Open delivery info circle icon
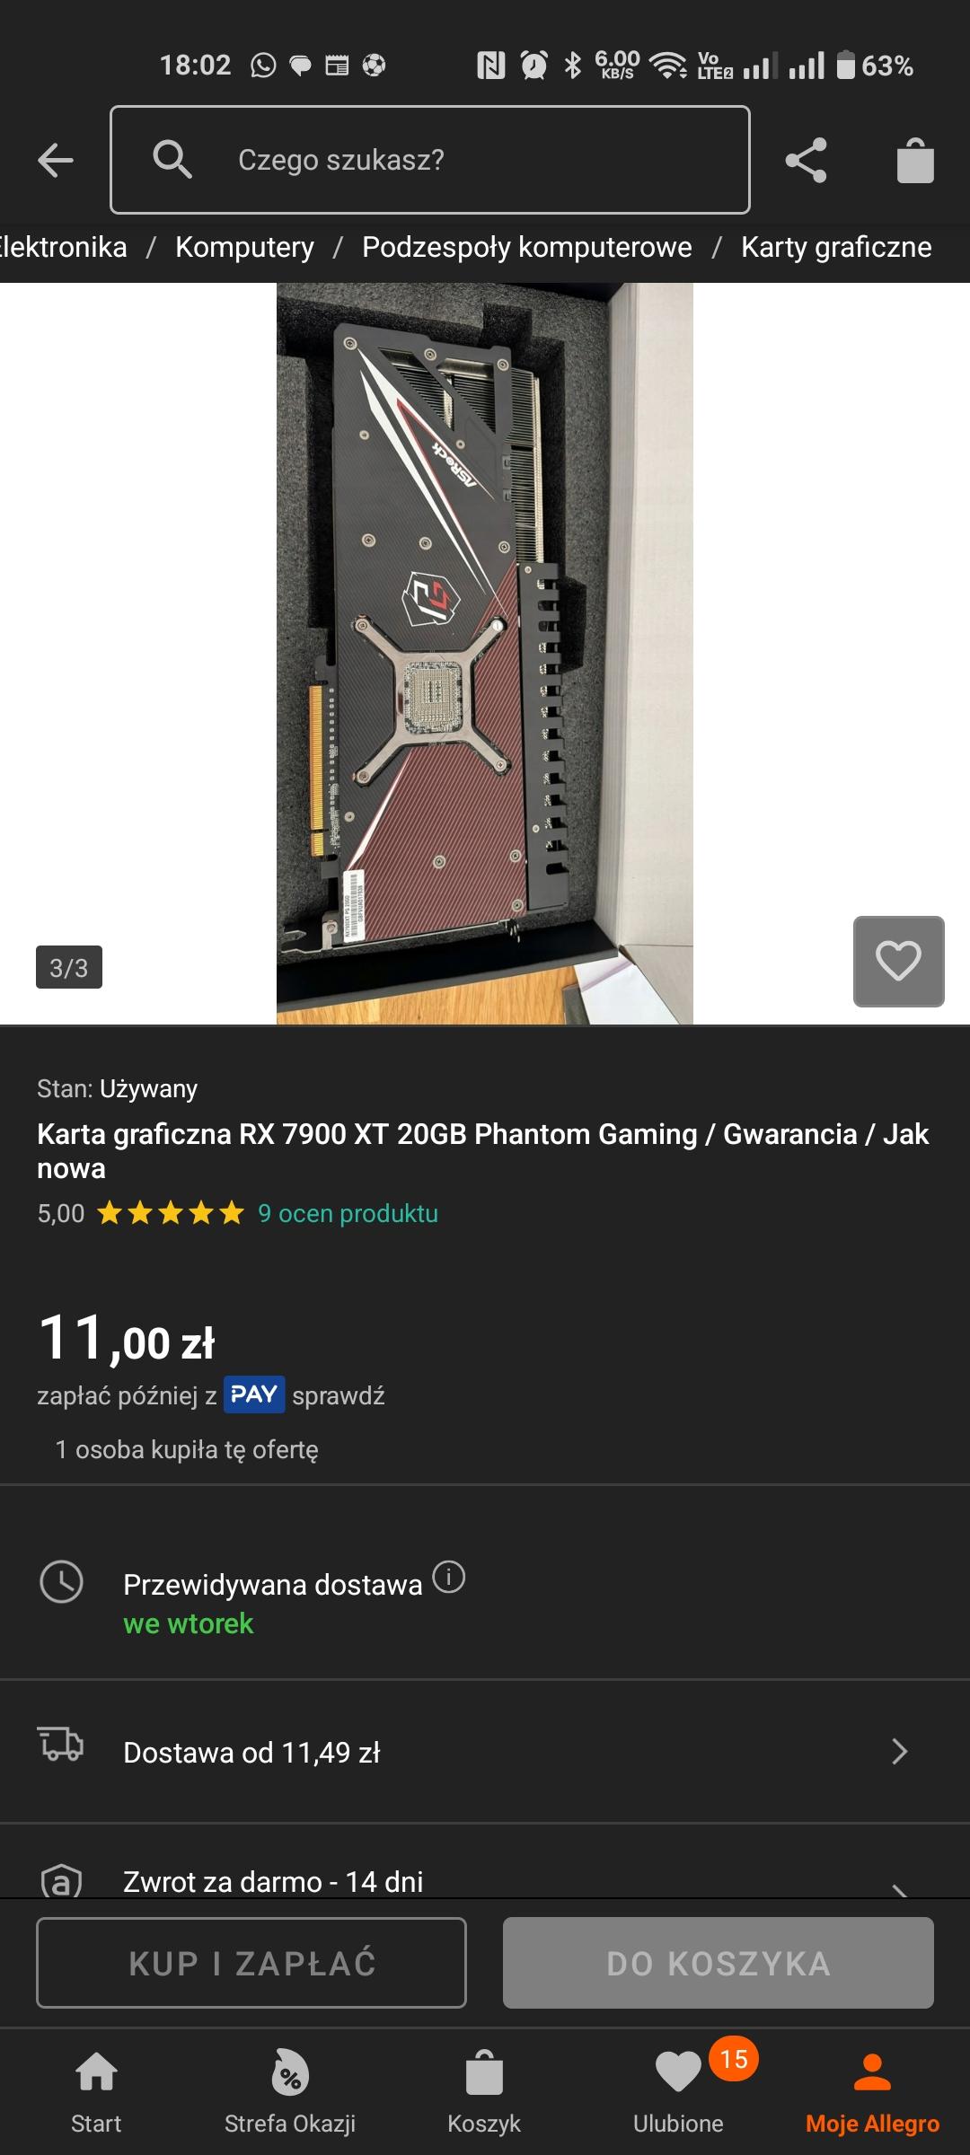 449,1577
